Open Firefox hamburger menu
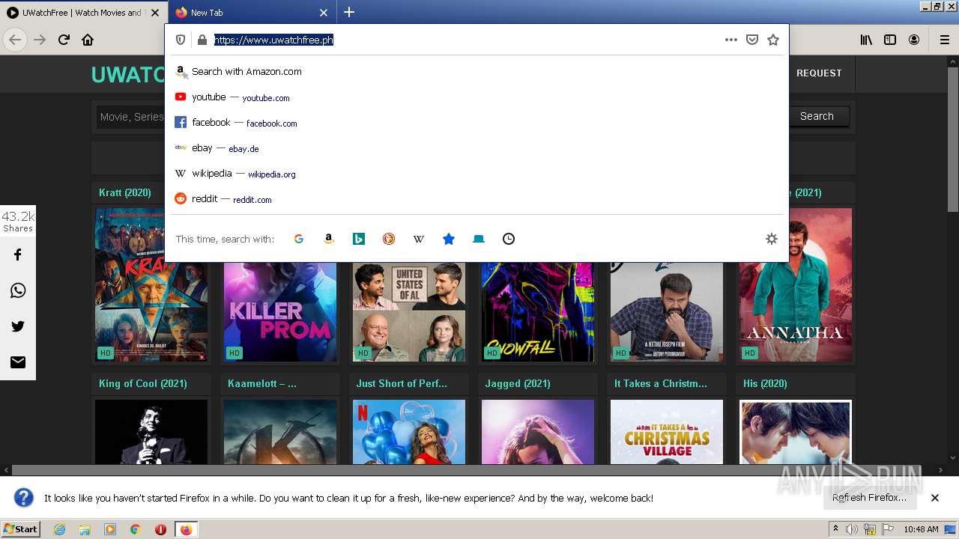The width and height of the screenshot is (959, 539). tap(944, 40)
